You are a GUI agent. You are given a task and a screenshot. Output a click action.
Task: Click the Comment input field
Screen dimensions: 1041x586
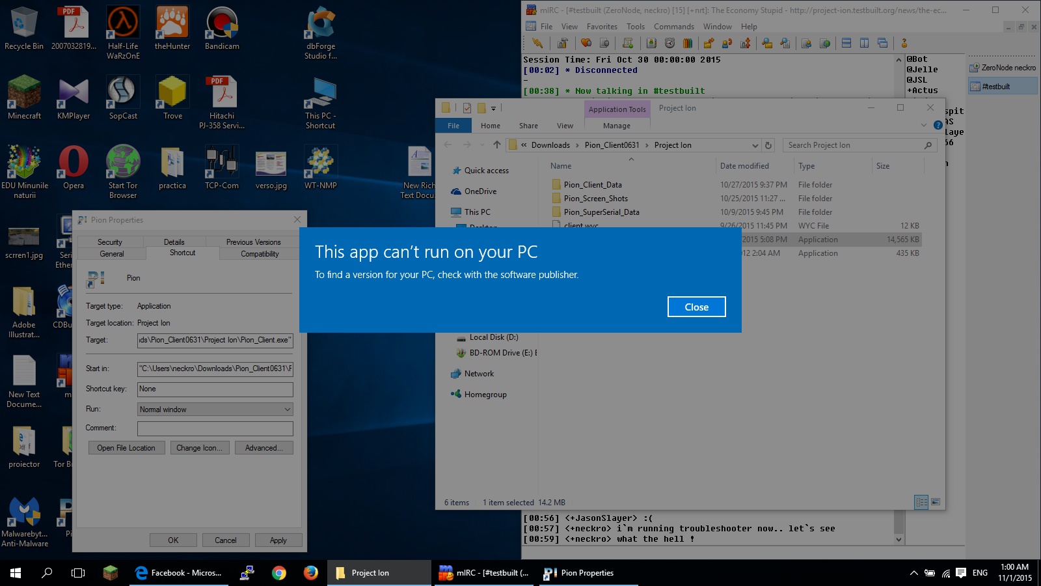tap(215, 428)
